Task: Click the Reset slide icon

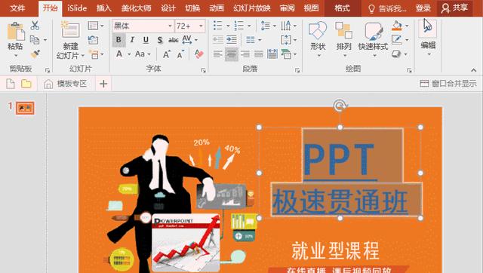Action: (93, 40)
